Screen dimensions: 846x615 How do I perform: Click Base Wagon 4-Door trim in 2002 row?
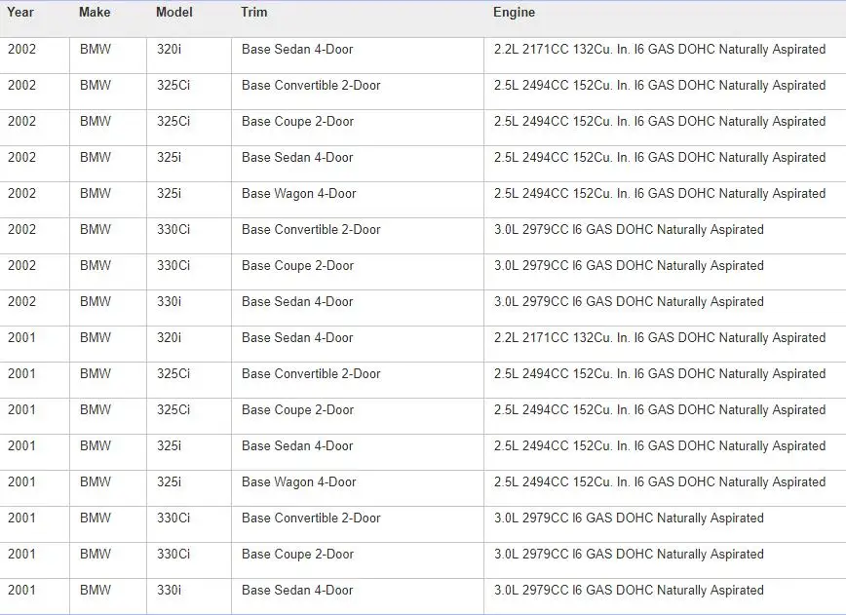(x=299, y=194)
